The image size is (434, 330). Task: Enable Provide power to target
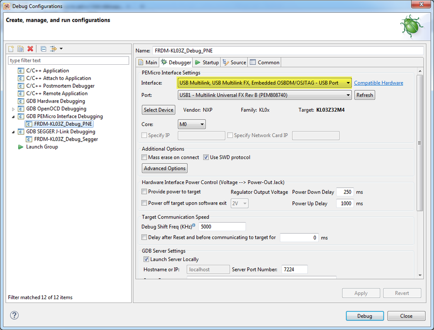point(145,191)
